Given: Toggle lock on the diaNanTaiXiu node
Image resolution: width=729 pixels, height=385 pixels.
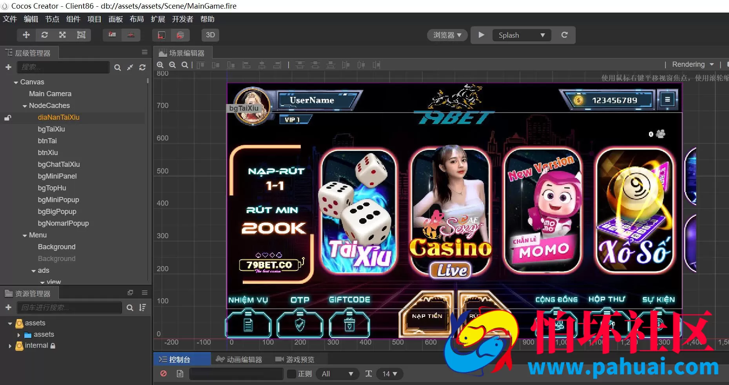Looking at the screenshot, I should coord(8,117).
